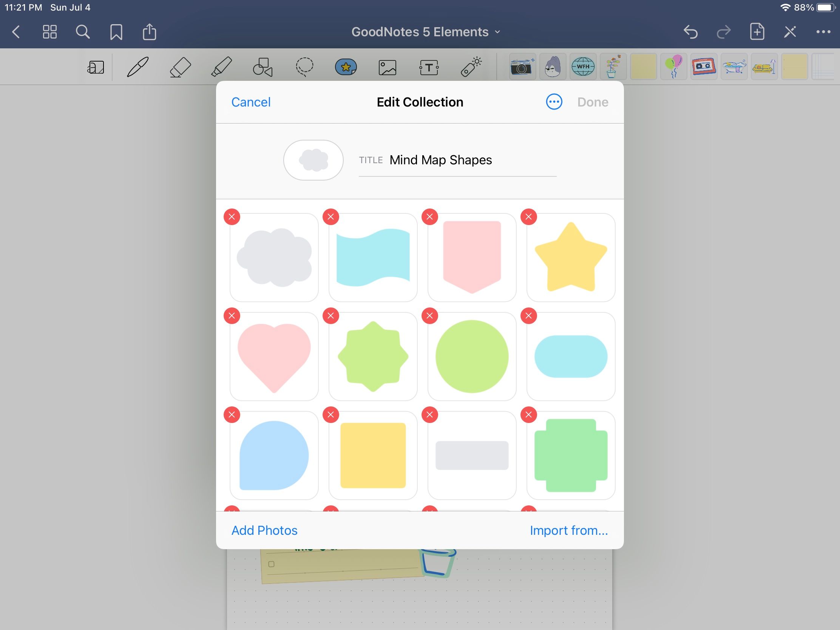Screen dimensions: 840x630
Task: Expand the GoodNotes 5 Elements document title menu
Action: coord(498,32)
